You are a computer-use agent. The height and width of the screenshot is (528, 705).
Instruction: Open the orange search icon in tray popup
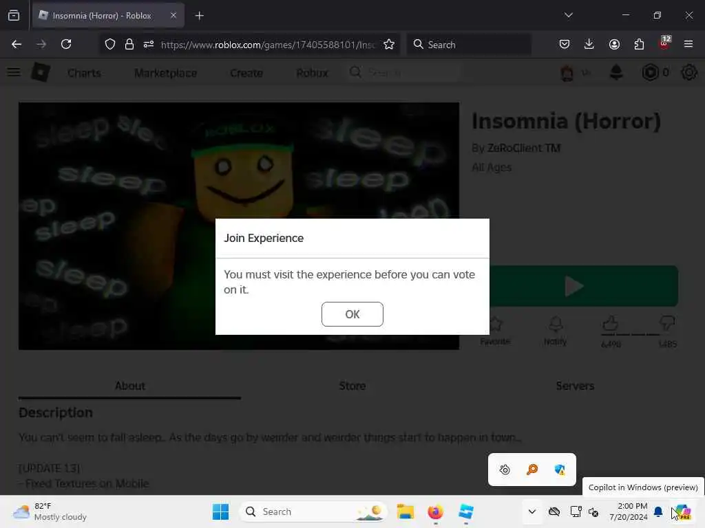click(x=532, y=470)
